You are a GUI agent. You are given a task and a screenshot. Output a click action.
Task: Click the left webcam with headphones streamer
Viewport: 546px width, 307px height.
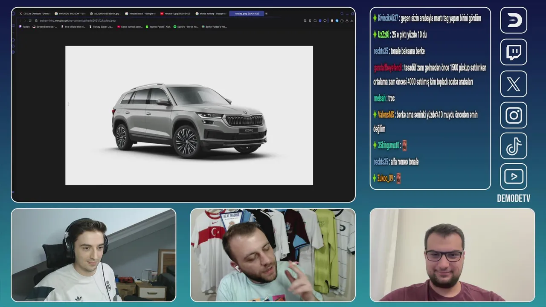93,255
